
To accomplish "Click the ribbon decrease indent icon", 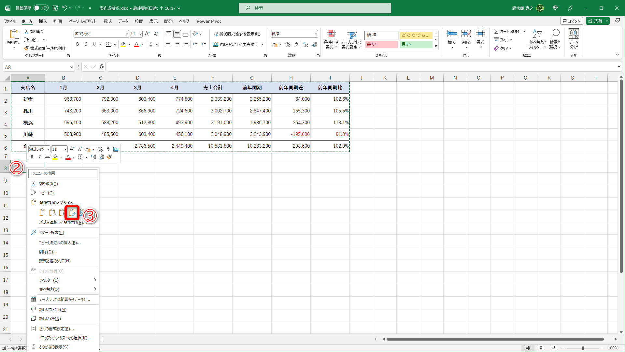I will tap(195, 44).
